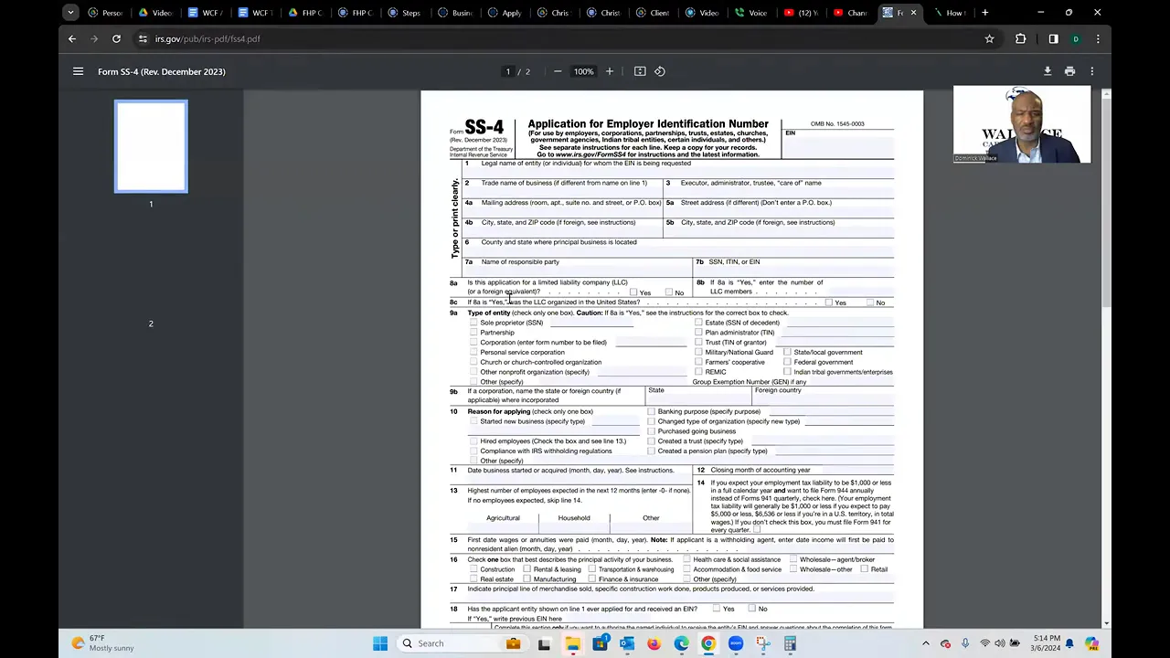Launch Outlook from the taskbar
This screenshot has height=658, width=1170.
click(x=626, y=643)
